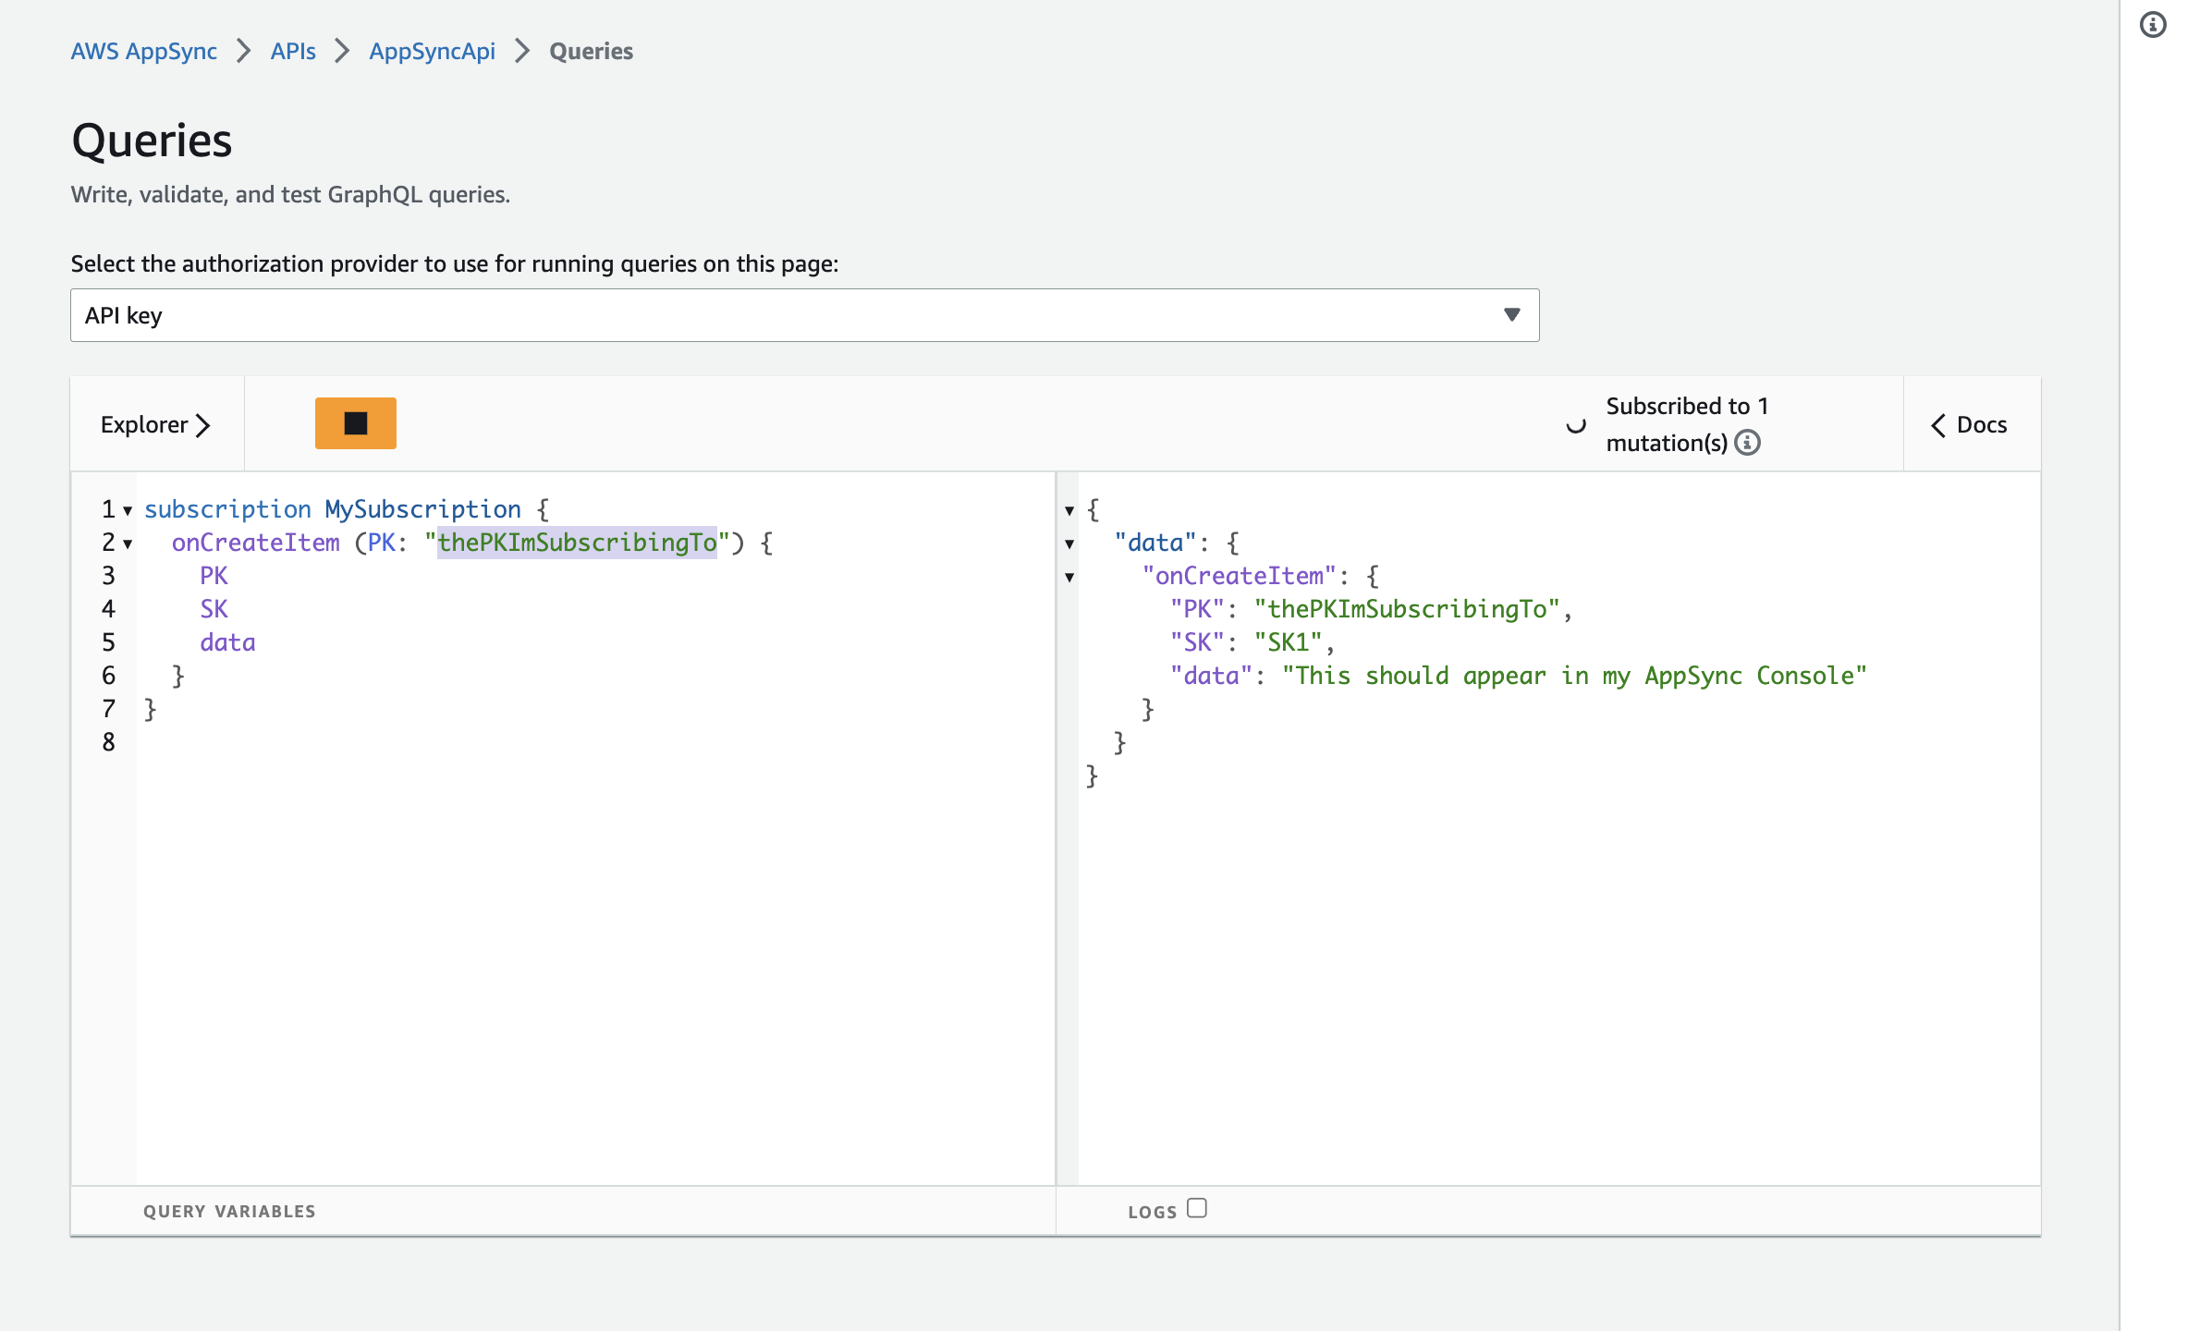Click the subscription keyword on line 1
Image resolution: width=2187 pixels, height=1331 pixels.
[227, 509]
